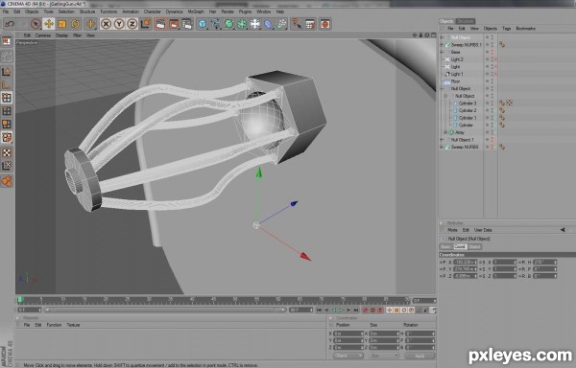Open the Plugins menu
The height and width of the screenshot is (368, 576).
coord(245,11)
